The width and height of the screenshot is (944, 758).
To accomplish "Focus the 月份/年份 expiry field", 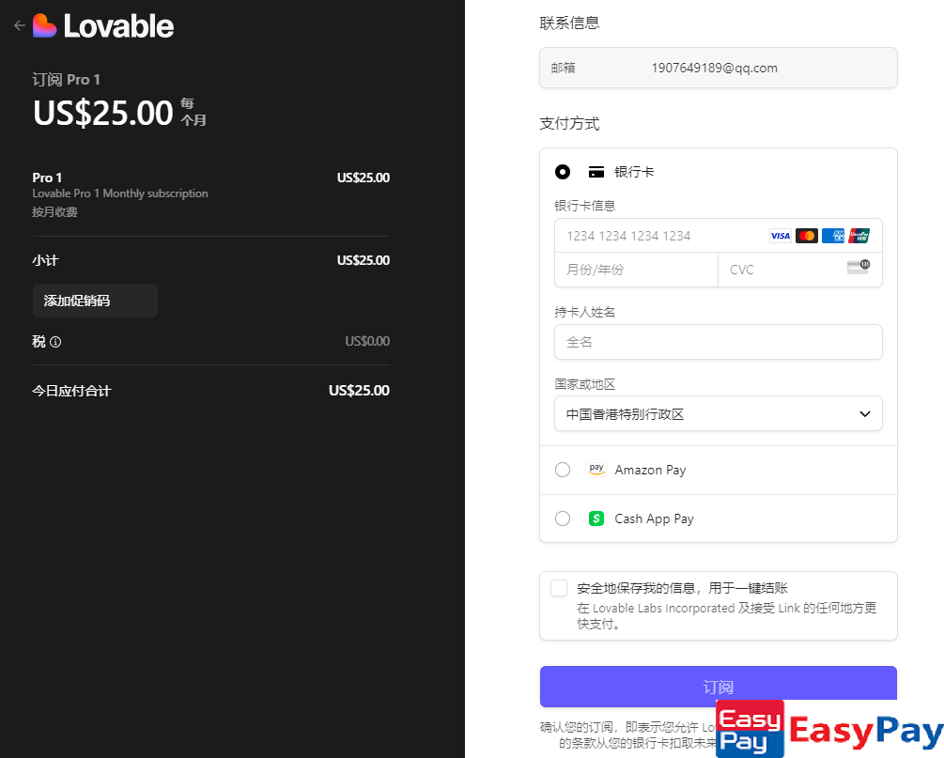I will point(636,270).
